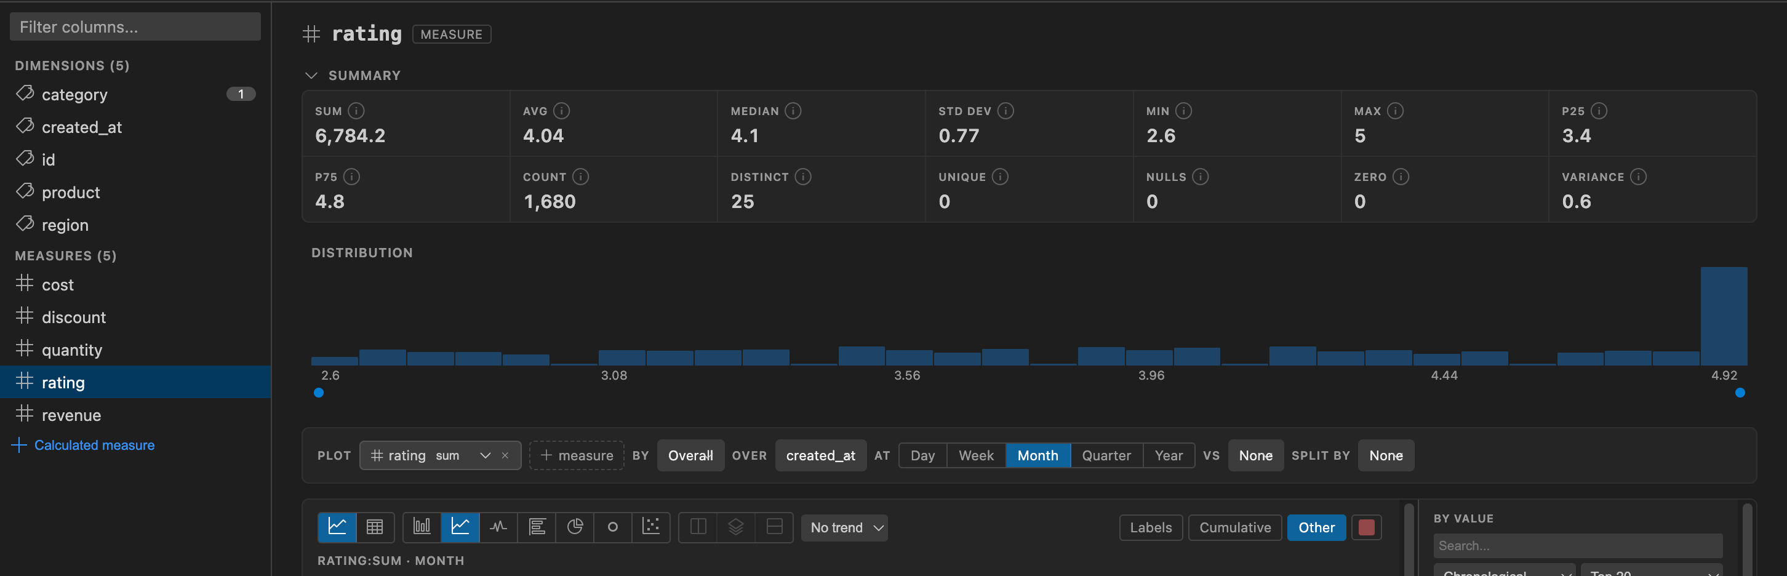This screenshot has height=576, width=1787.
Task: Toggle Labels on the chart
Action: (1151, 527)
